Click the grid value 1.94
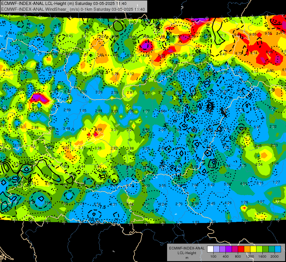Screen dimensions: 286x262 point(275,163)
